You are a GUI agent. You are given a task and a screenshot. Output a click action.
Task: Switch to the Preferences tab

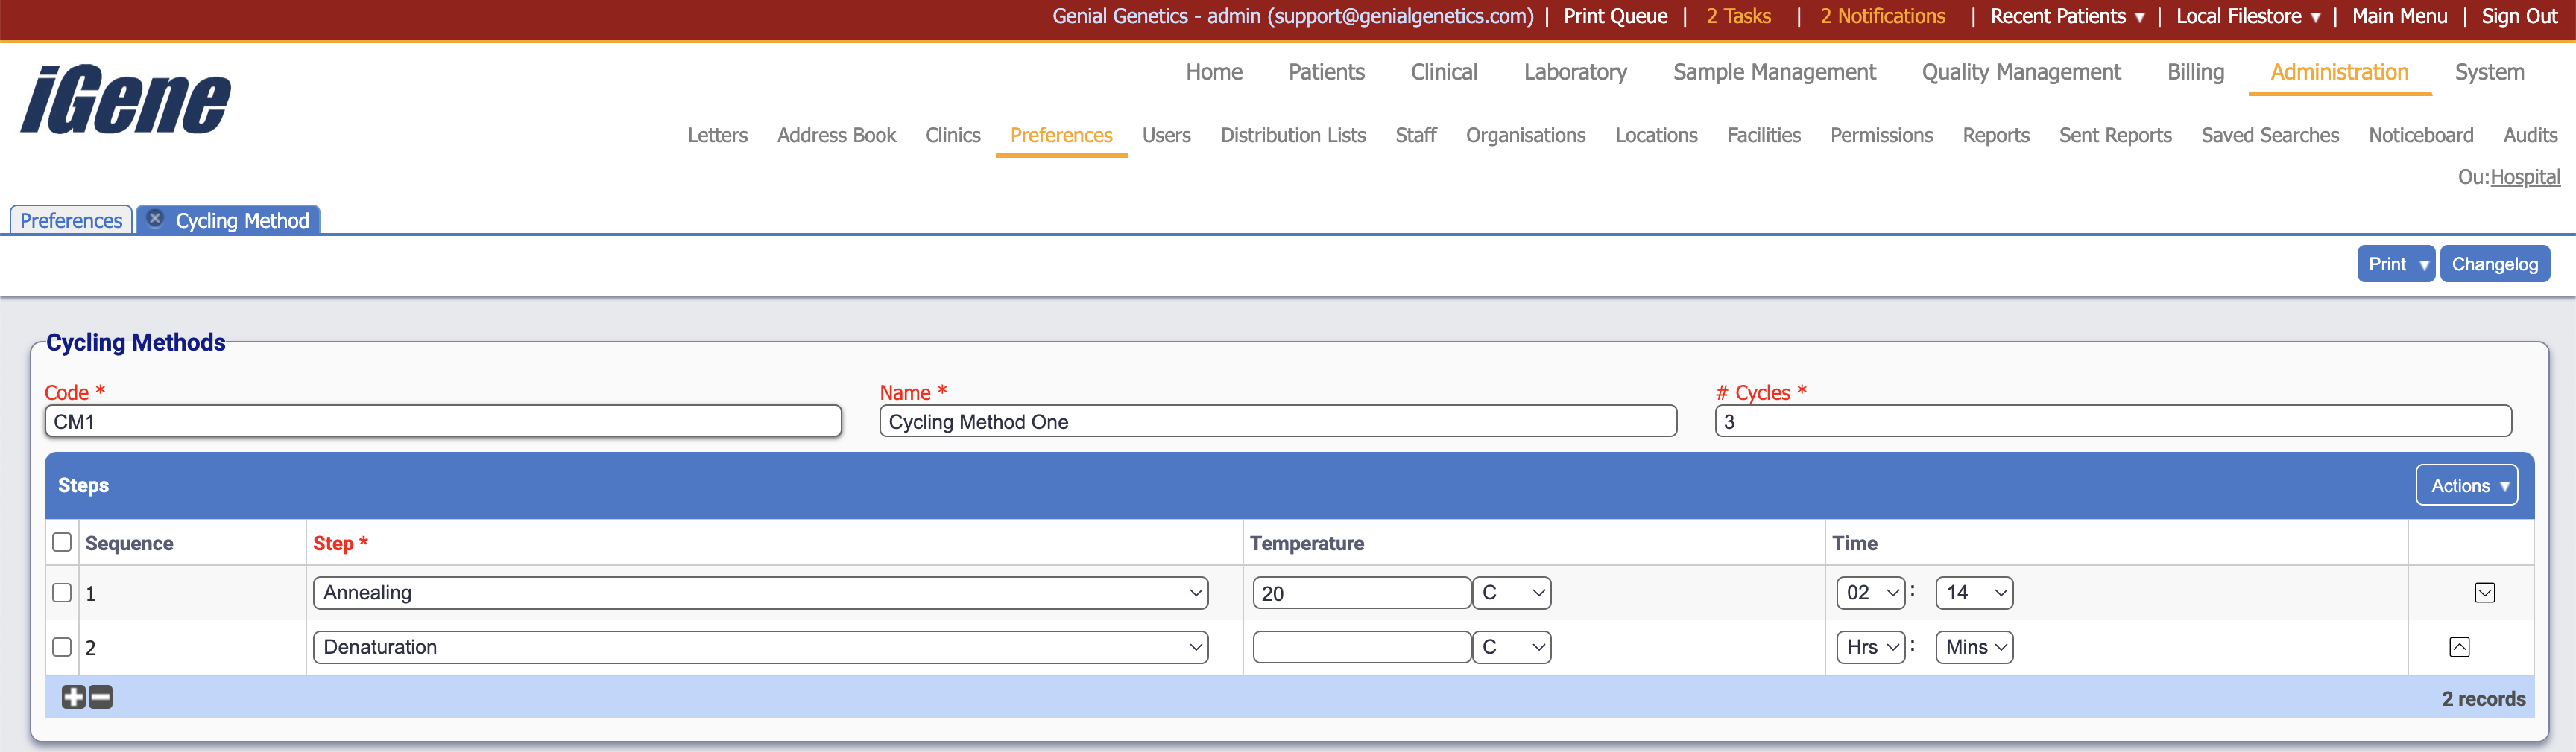pyautogui.click(x=71, y=220)
